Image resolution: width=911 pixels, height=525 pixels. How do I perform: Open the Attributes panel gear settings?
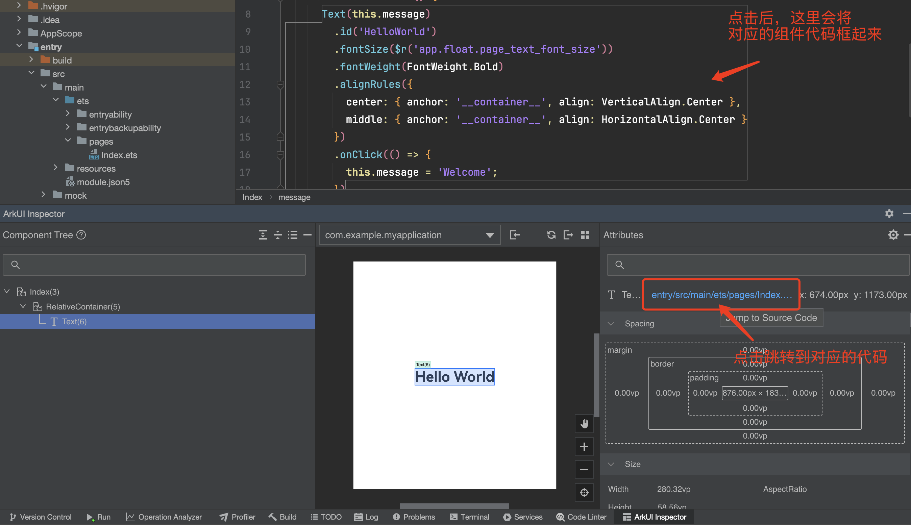(x=893, y=235)
